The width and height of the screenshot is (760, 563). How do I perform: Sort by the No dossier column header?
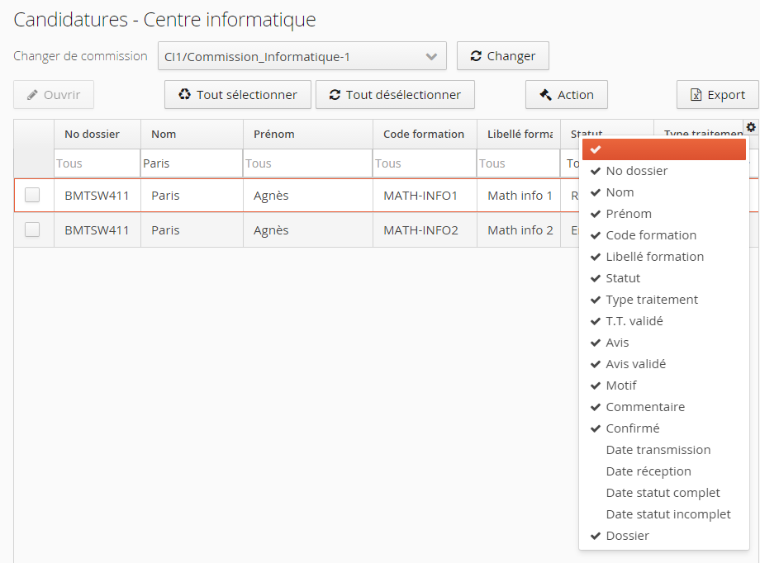[x=92, y=135]
